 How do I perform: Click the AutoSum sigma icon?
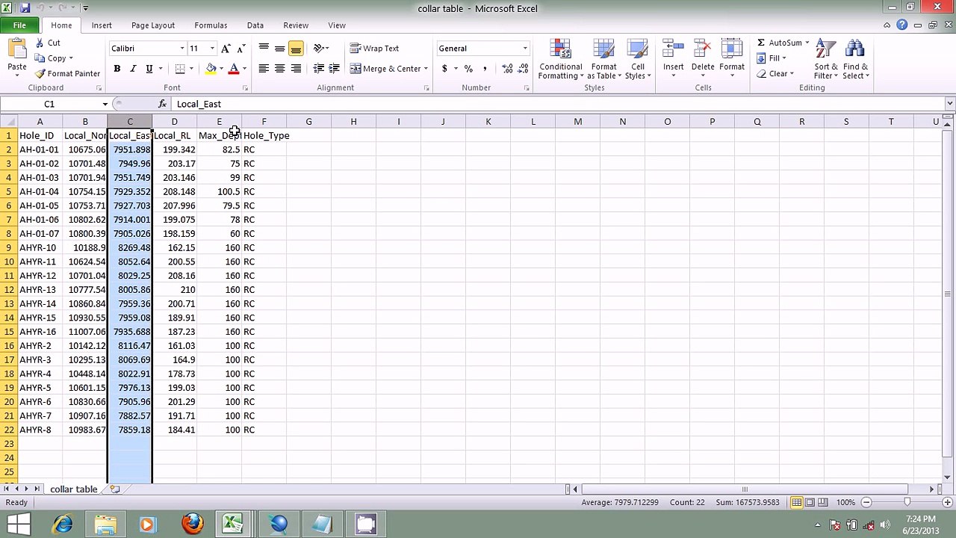pos(760,43)
